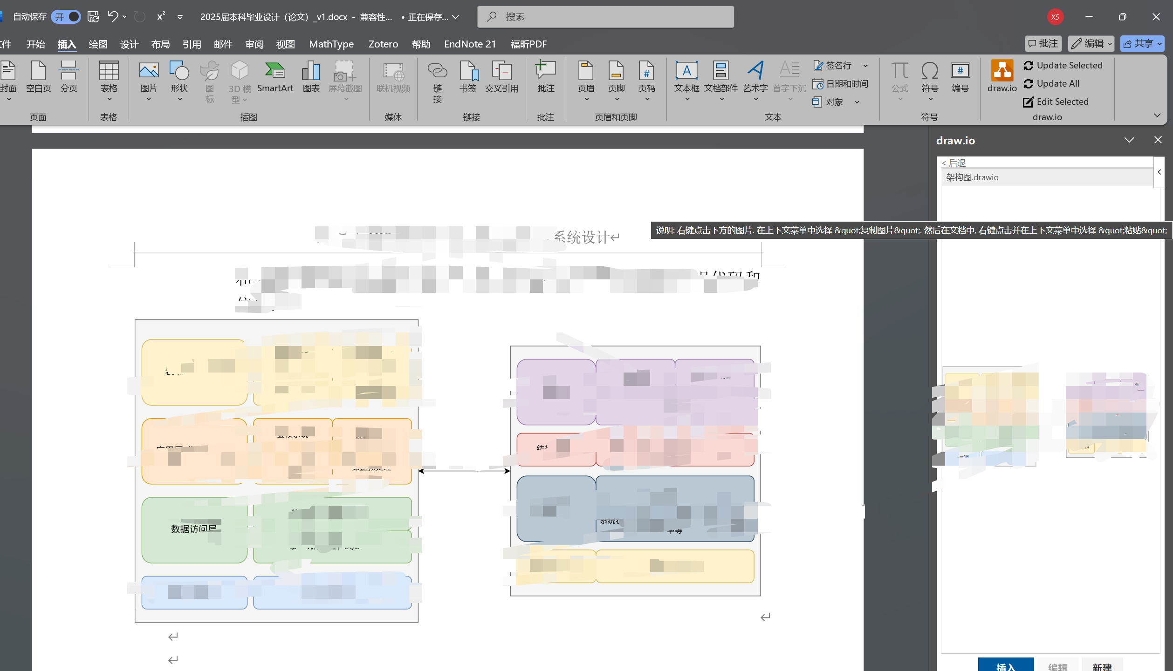Viewport: 1173px width, 671px height.
Task: Add a comment via 批注 ribbon icon
Action: (545, 77)
